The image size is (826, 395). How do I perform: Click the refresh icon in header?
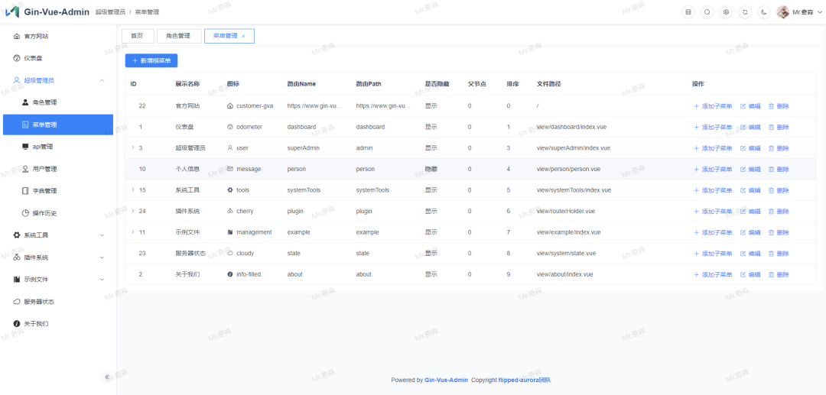pyautogui.click(x=745, y=12)
